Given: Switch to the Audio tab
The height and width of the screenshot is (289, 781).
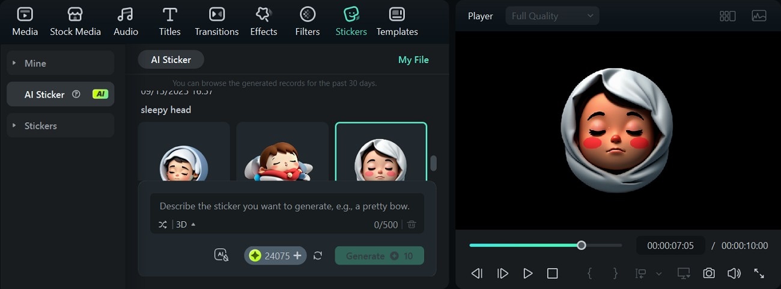Looking at the screenshot, I should point(126,22).
